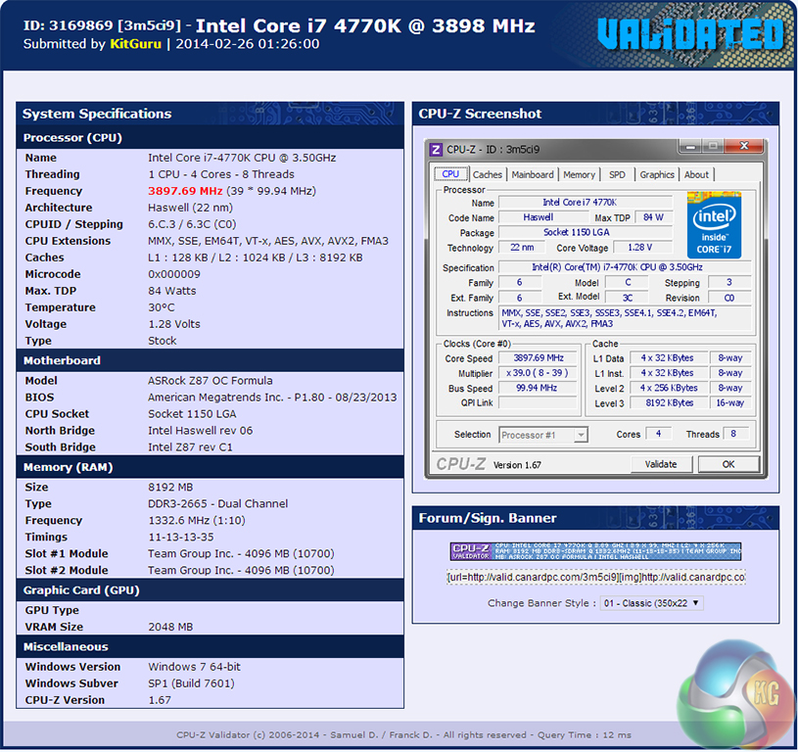Click the Revision C0 field

(x=729, y=298)
